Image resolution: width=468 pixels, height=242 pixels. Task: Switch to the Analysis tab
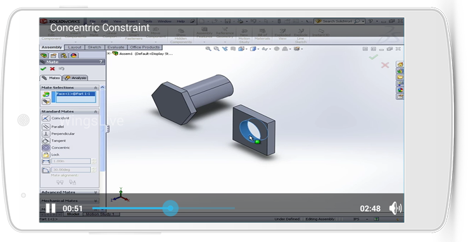(75, 78)
